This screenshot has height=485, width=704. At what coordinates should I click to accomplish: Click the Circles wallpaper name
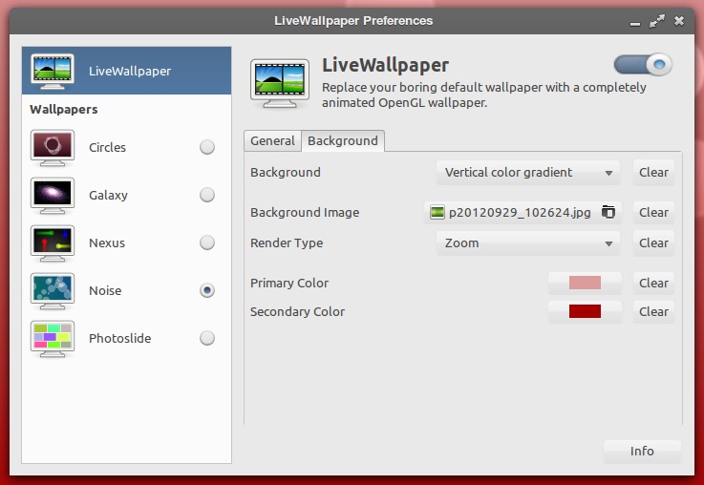point(107,148)
